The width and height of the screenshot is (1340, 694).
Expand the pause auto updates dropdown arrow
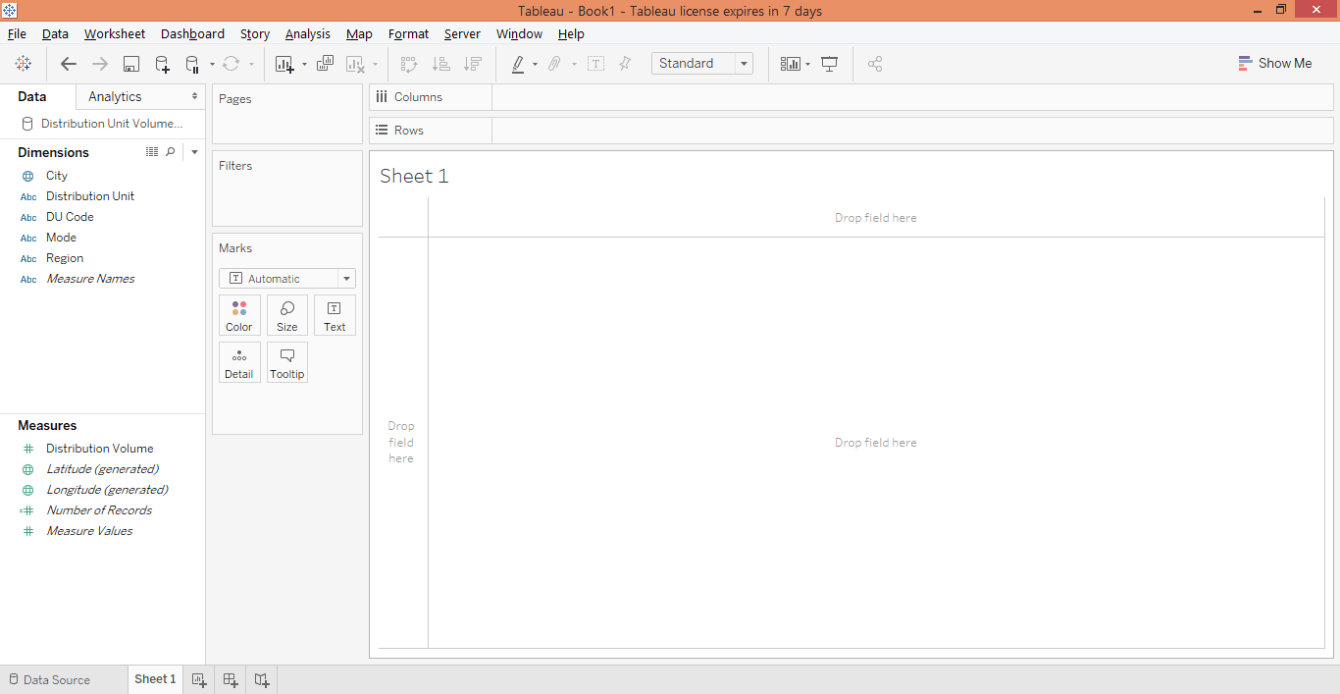click(212, 65)
